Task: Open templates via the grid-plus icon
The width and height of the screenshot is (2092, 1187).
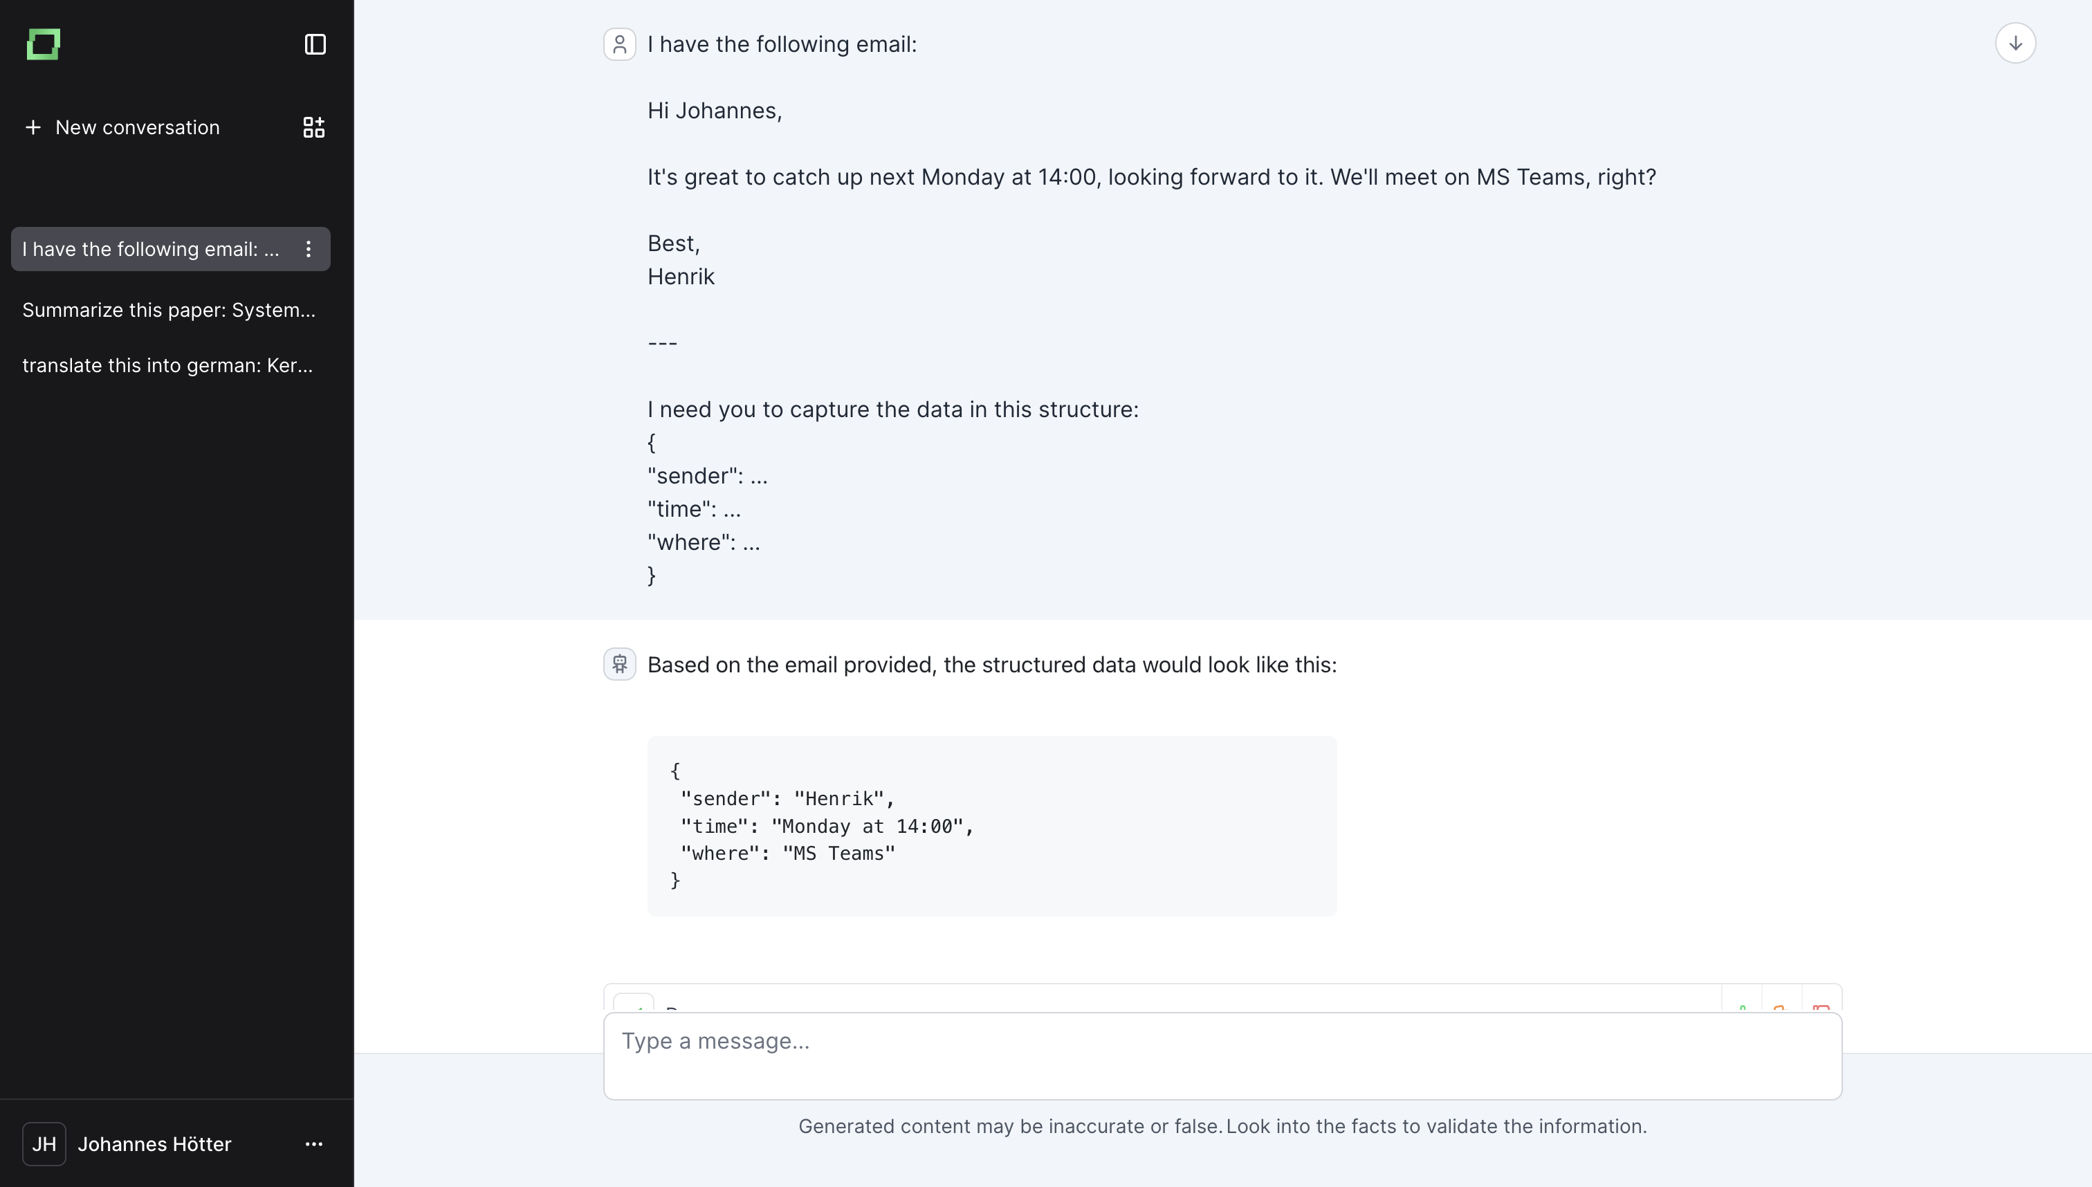Action: click(313, 127)
